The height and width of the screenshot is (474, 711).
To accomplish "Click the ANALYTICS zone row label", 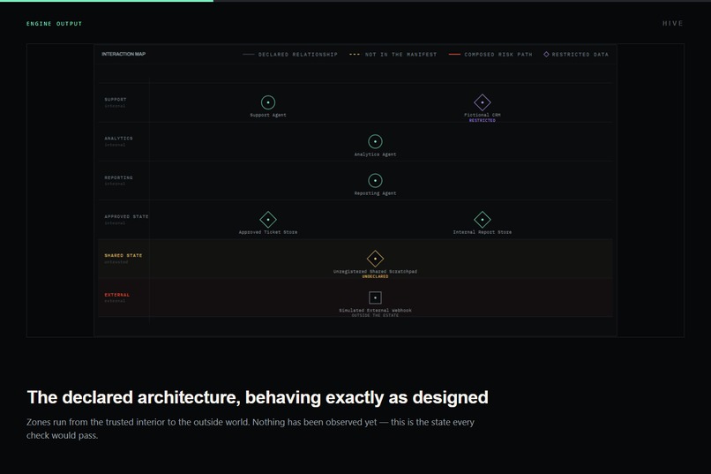I will click(x=118, y=139).
